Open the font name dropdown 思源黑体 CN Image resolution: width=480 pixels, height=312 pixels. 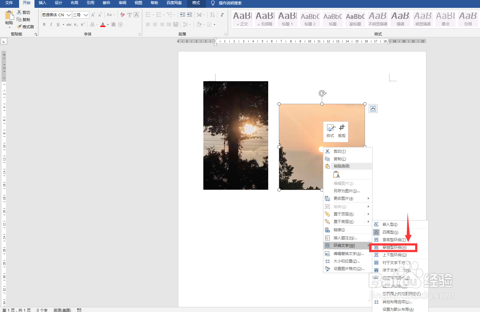(x=69, y=15)
